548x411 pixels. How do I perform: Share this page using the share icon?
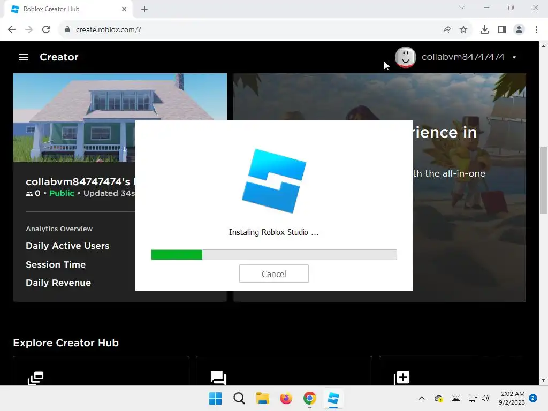(x=446, y=30)
